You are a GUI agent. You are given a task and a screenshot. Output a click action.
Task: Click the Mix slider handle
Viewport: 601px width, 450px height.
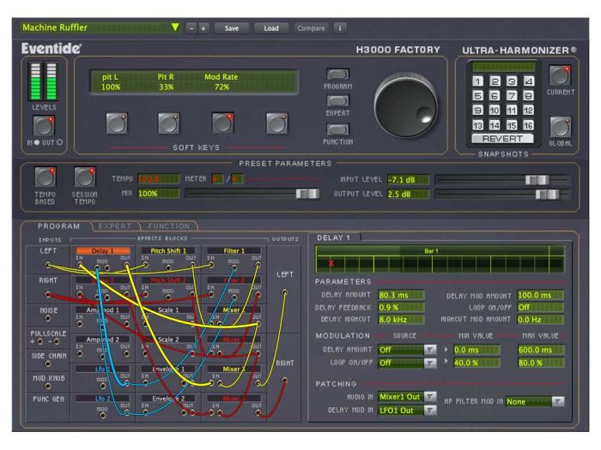[x=307, y=194]
